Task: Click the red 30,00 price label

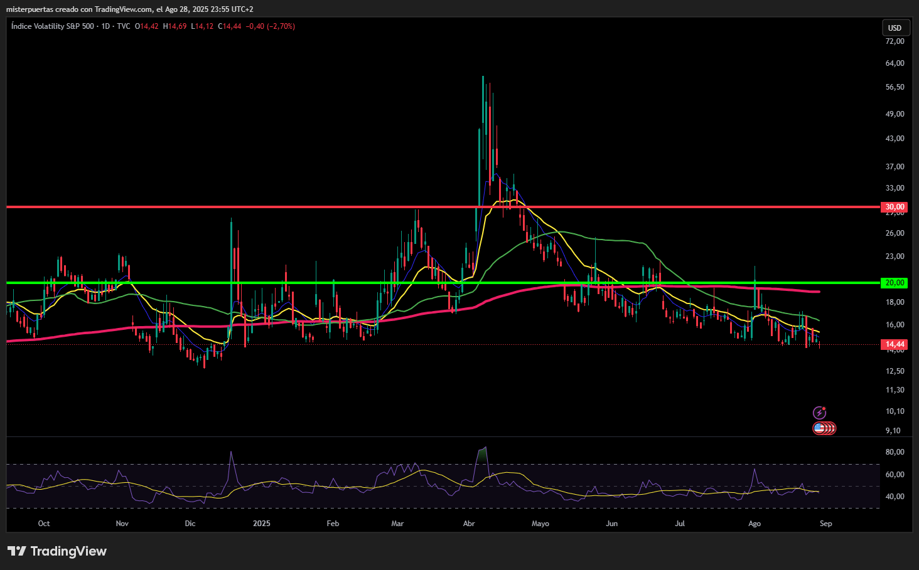Action: 894,207
